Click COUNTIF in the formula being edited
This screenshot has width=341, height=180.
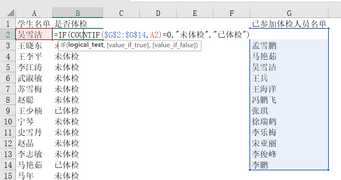[85, 35]
